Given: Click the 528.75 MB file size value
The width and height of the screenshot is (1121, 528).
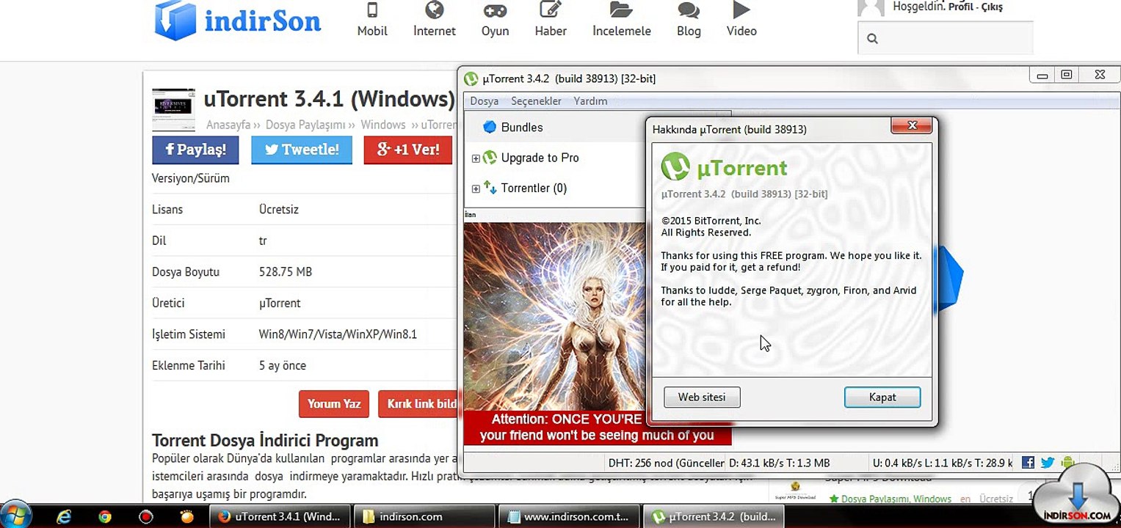Looking at the screenshot, I should [286, 271].
